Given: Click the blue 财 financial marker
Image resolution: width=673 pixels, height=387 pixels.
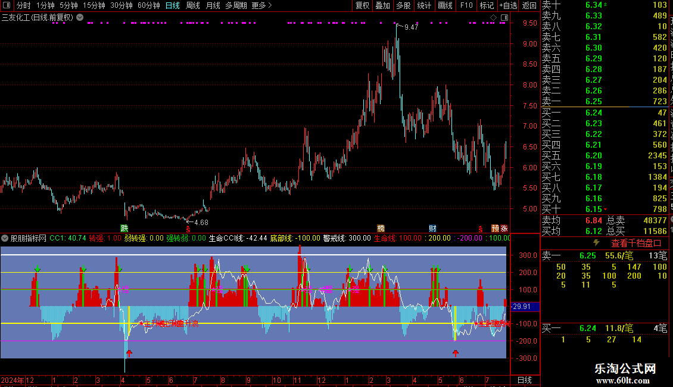Looking at the screenshot, I should click(x=432, y=228).
